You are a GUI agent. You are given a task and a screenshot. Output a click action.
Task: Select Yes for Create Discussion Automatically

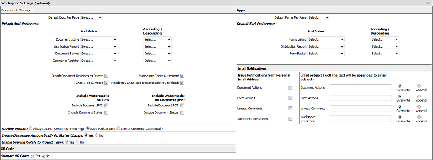pos(86,135)
